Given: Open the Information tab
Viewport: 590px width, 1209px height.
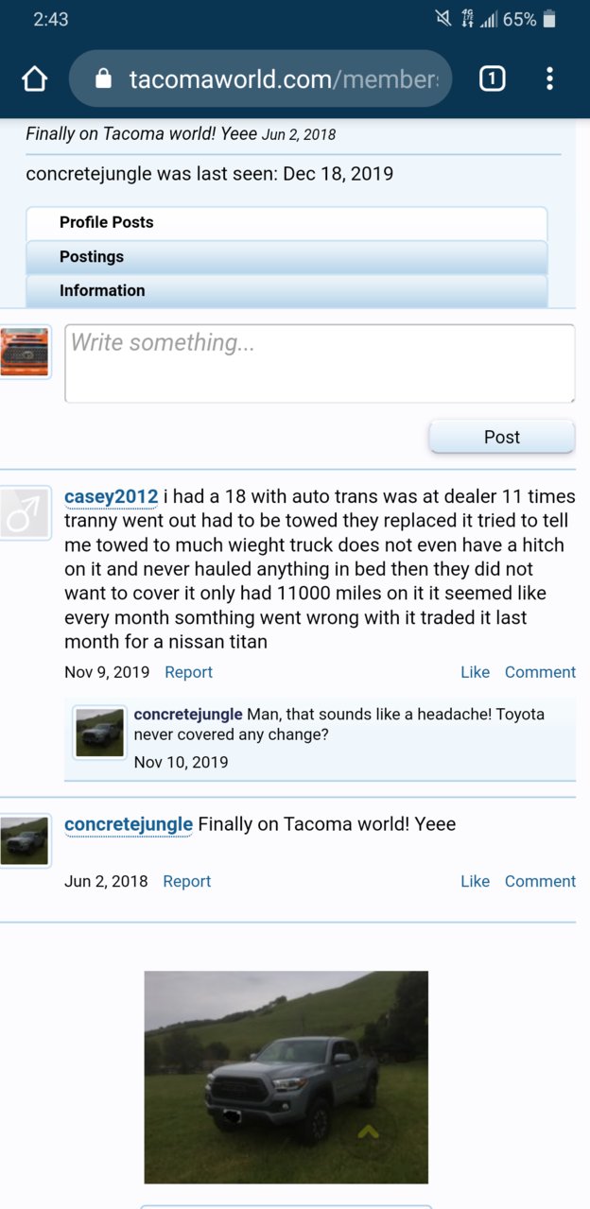Looking at the screenshot, I should (286, 290).
